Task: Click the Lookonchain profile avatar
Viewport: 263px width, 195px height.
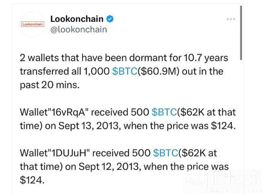Action: click(x=32, y=24)
